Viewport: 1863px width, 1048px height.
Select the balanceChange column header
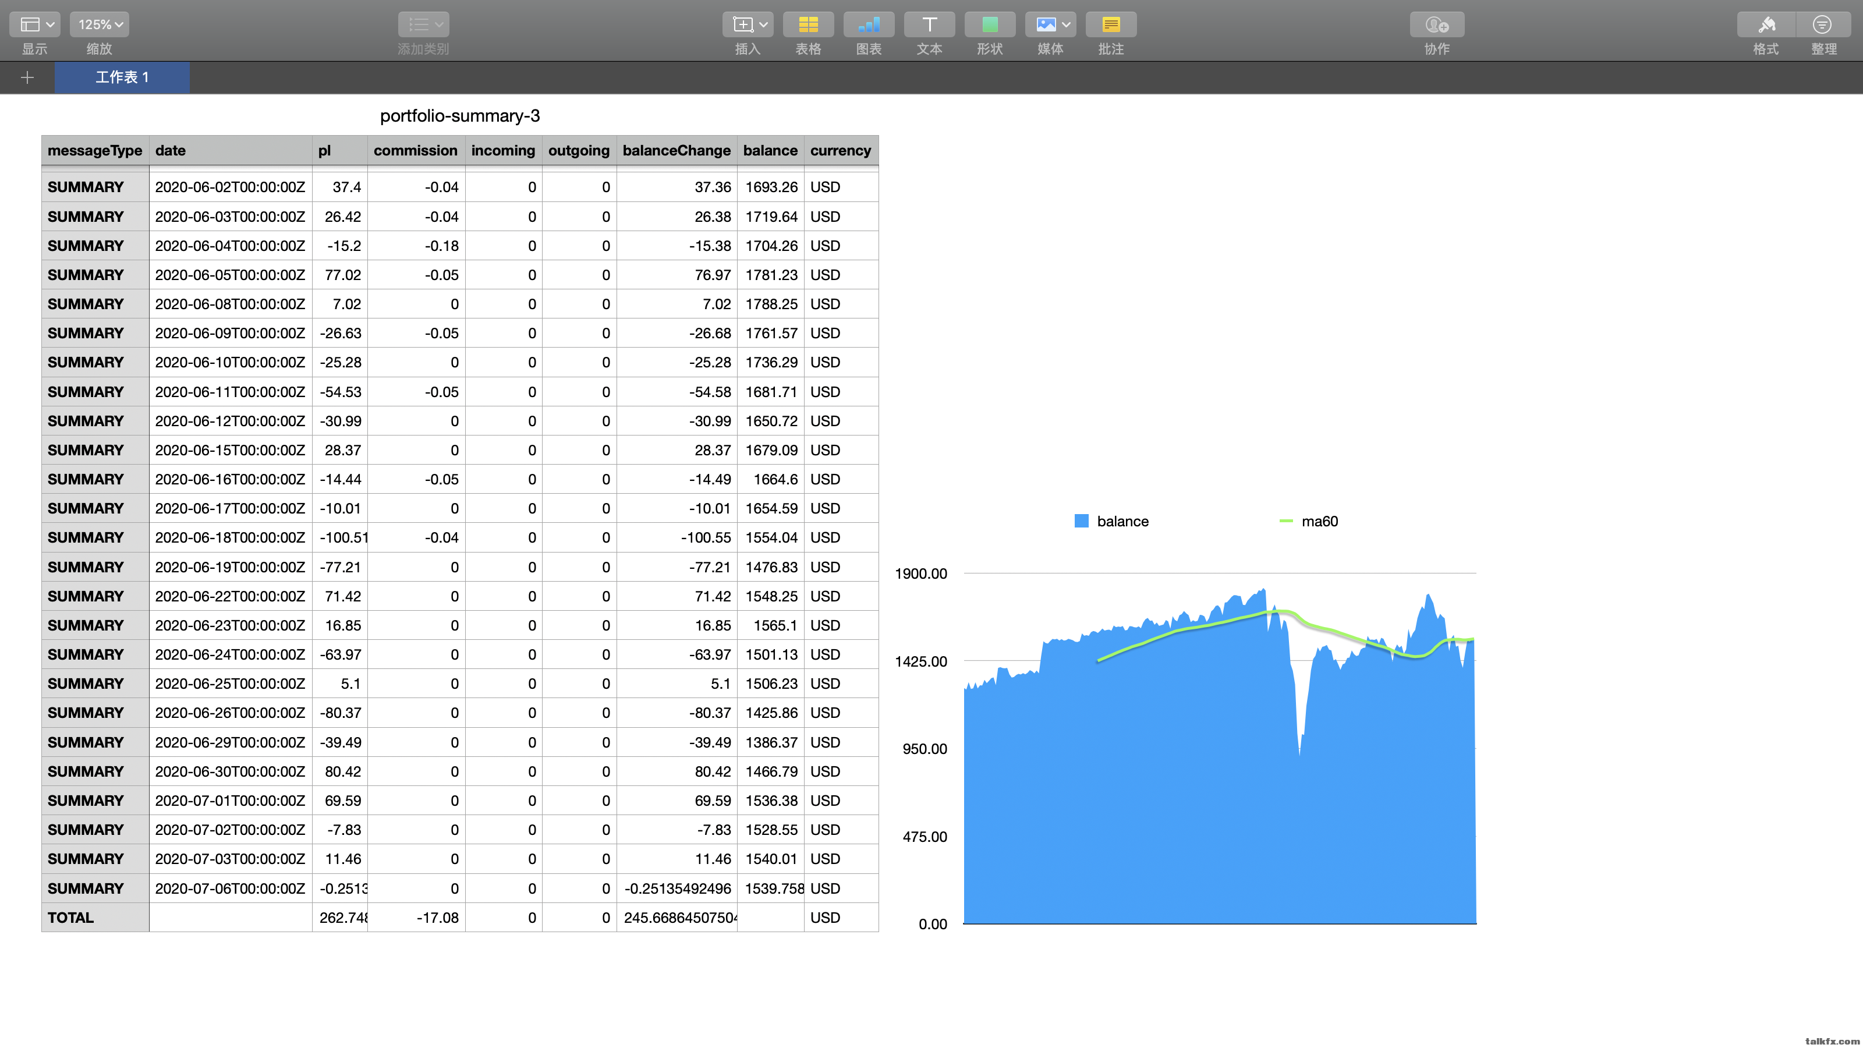coord(676,150)
